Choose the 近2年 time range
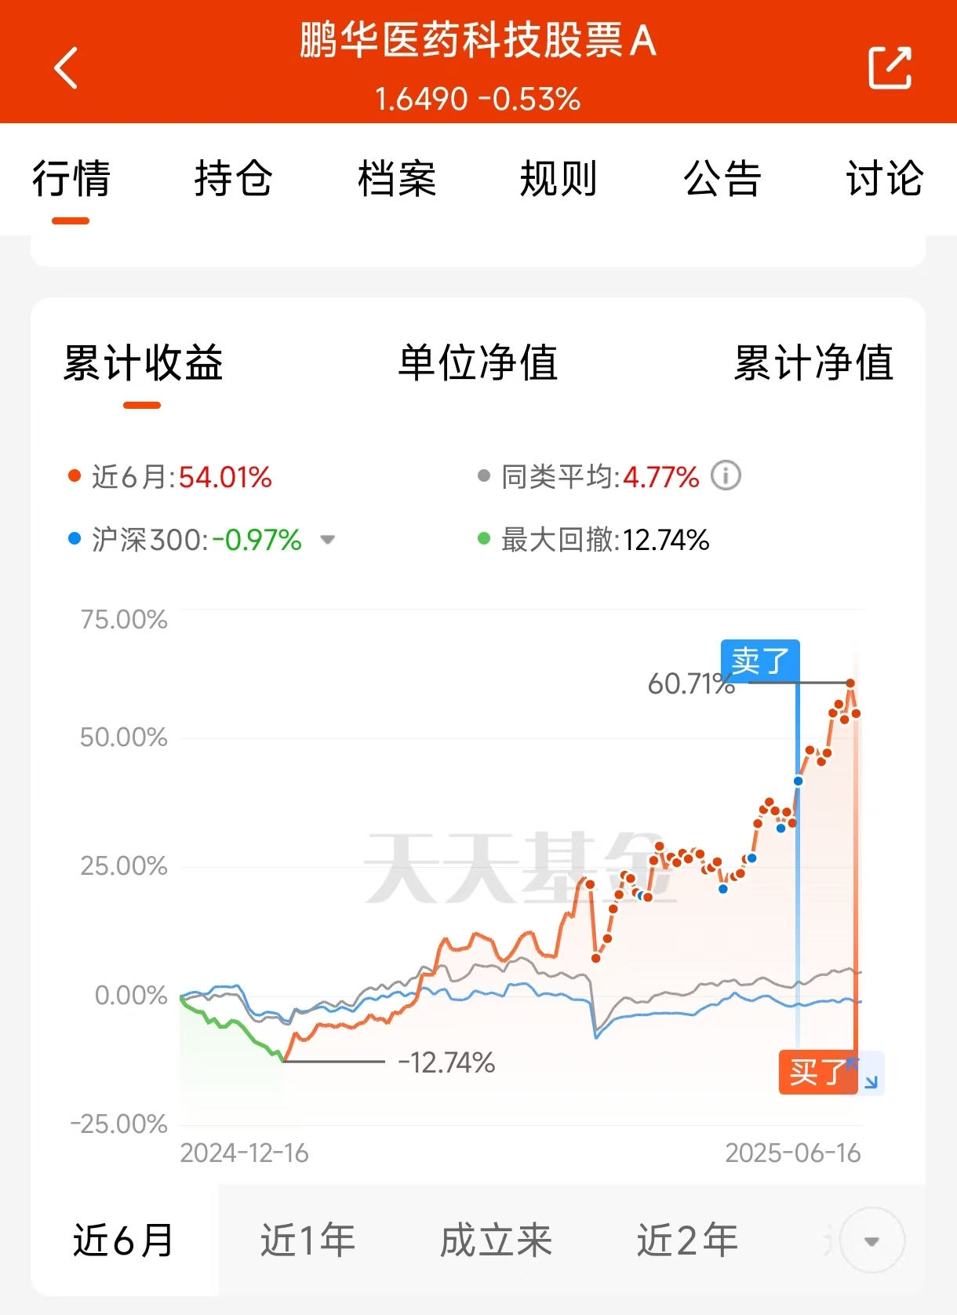The width and height of the screenshot is (957, 1315). coord(687,1240)
